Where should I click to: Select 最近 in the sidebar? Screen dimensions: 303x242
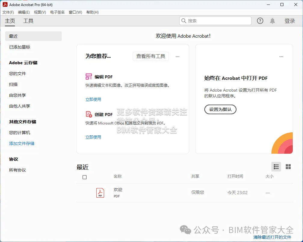click(x=33, y=36)
